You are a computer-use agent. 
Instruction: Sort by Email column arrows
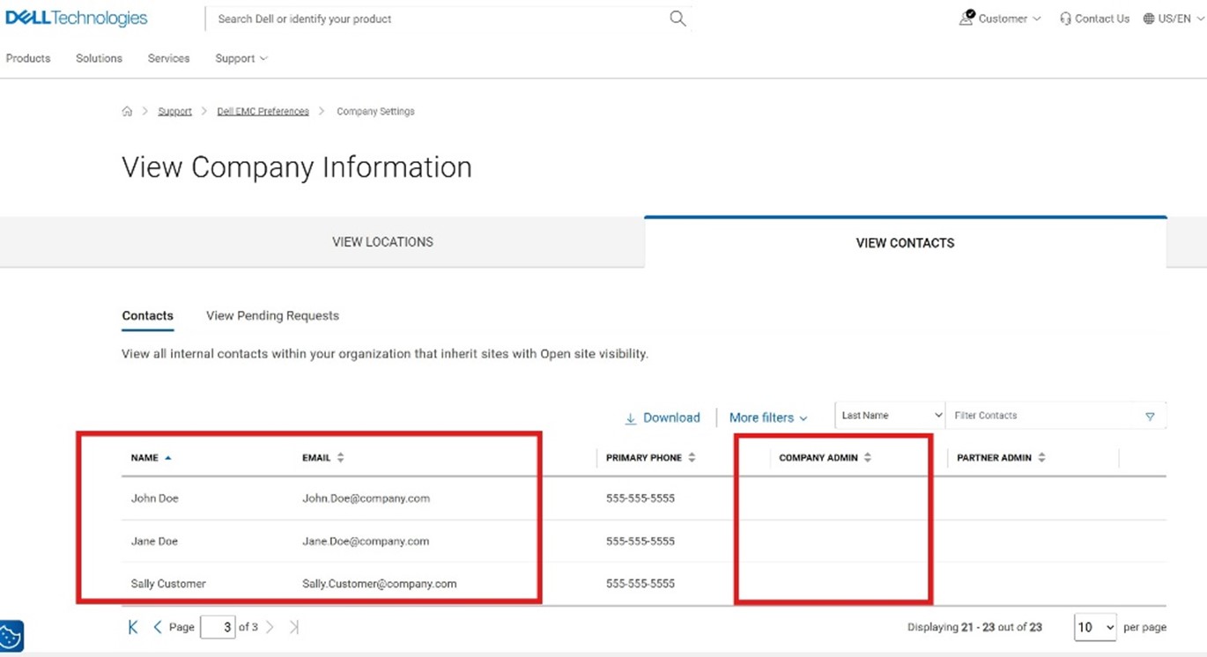coord(341,458)
